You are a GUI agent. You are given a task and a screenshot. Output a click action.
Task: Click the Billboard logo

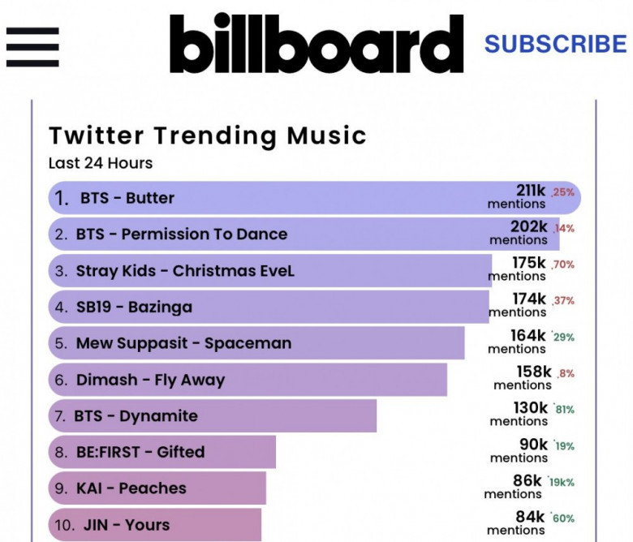(x=316, y=45)
